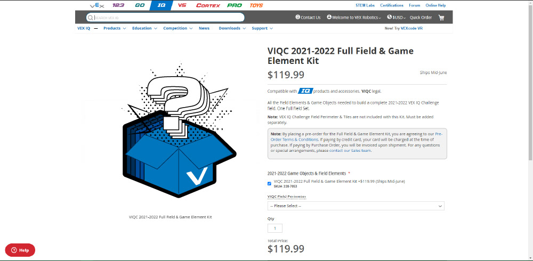Open the Competition menu
This screenshot has width=533, height=261.
pos(178,28)
